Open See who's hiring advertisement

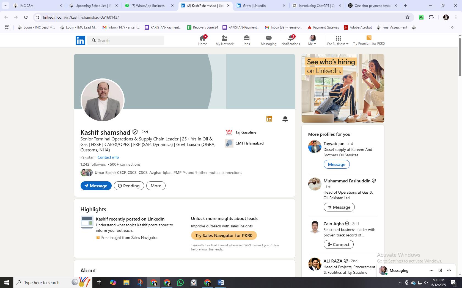tap(343, 88)
